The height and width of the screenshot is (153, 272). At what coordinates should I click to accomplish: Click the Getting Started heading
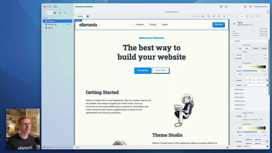[102, 92]
